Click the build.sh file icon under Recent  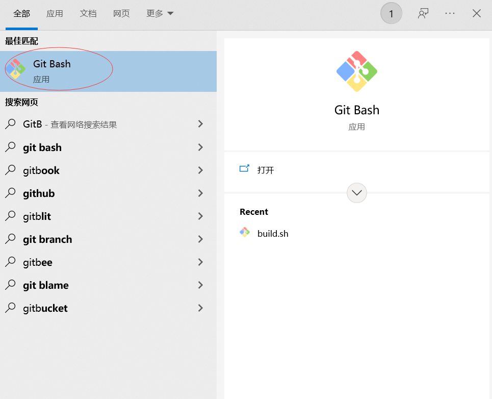click(x=245, y=232)
